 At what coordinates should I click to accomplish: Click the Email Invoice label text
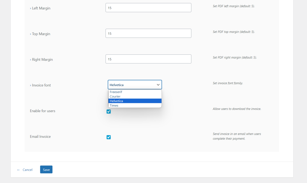coord(40,137)
